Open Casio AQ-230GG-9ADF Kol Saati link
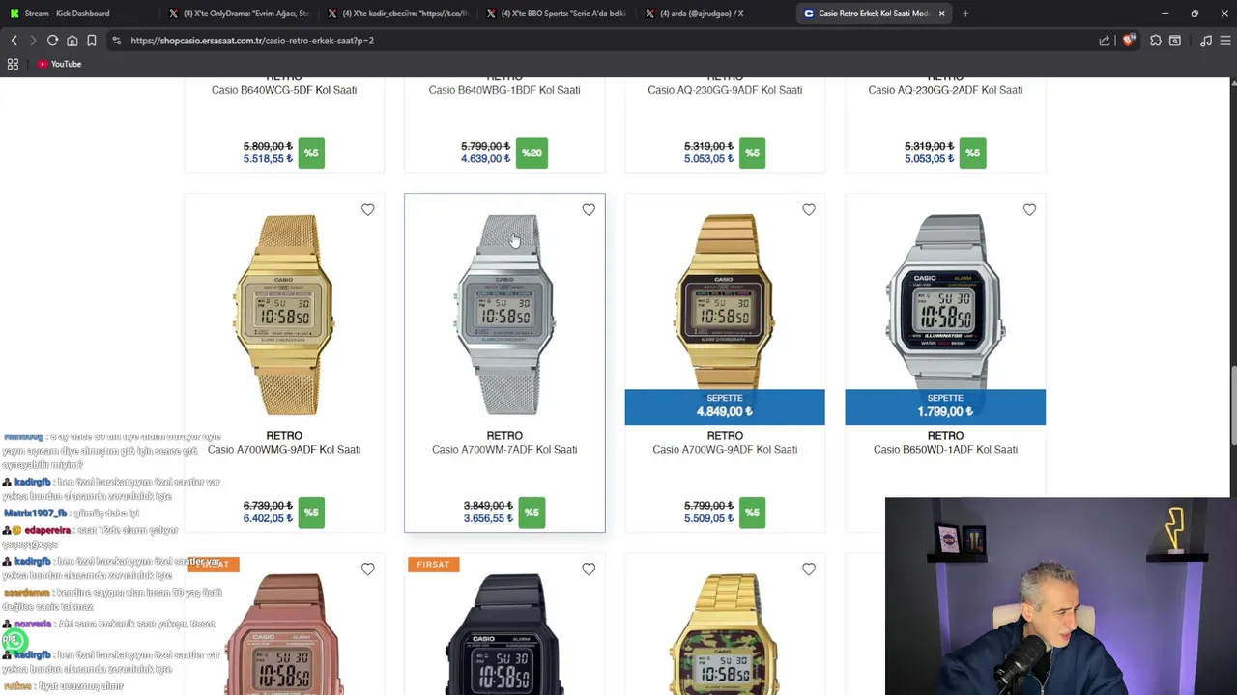Screen dimensions: 1237x695 (725, 90)
